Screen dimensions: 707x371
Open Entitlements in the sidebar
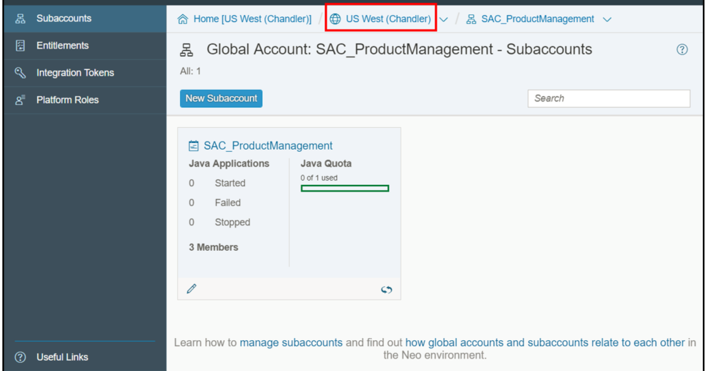[x=85, y=45]
